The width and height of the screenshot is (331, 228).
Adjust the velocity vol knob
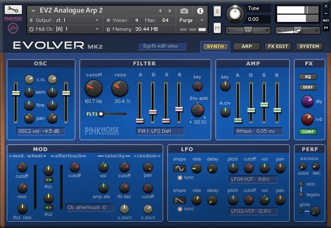click(x=104, y=167)
